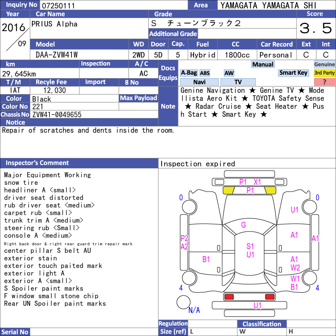The height and width of the screenshot is (336, 336).
Task: Click the spare tire circle near N/A
Action: tap(184, 302)
